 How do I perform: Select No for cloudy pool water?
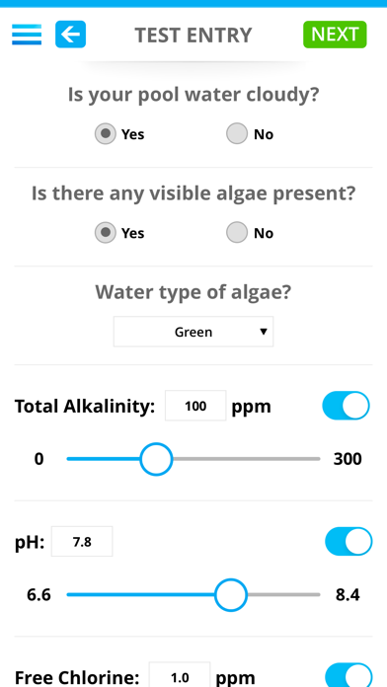click(237, 133)
